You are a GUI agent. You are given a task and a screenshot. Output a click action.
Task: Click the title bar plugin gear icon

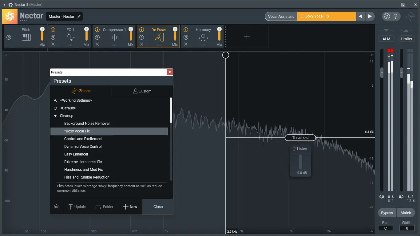[10, 5]
